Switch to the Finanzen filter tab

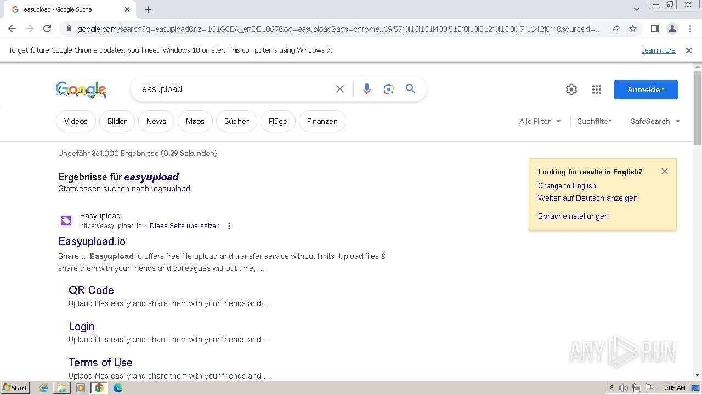click(322, 121)
